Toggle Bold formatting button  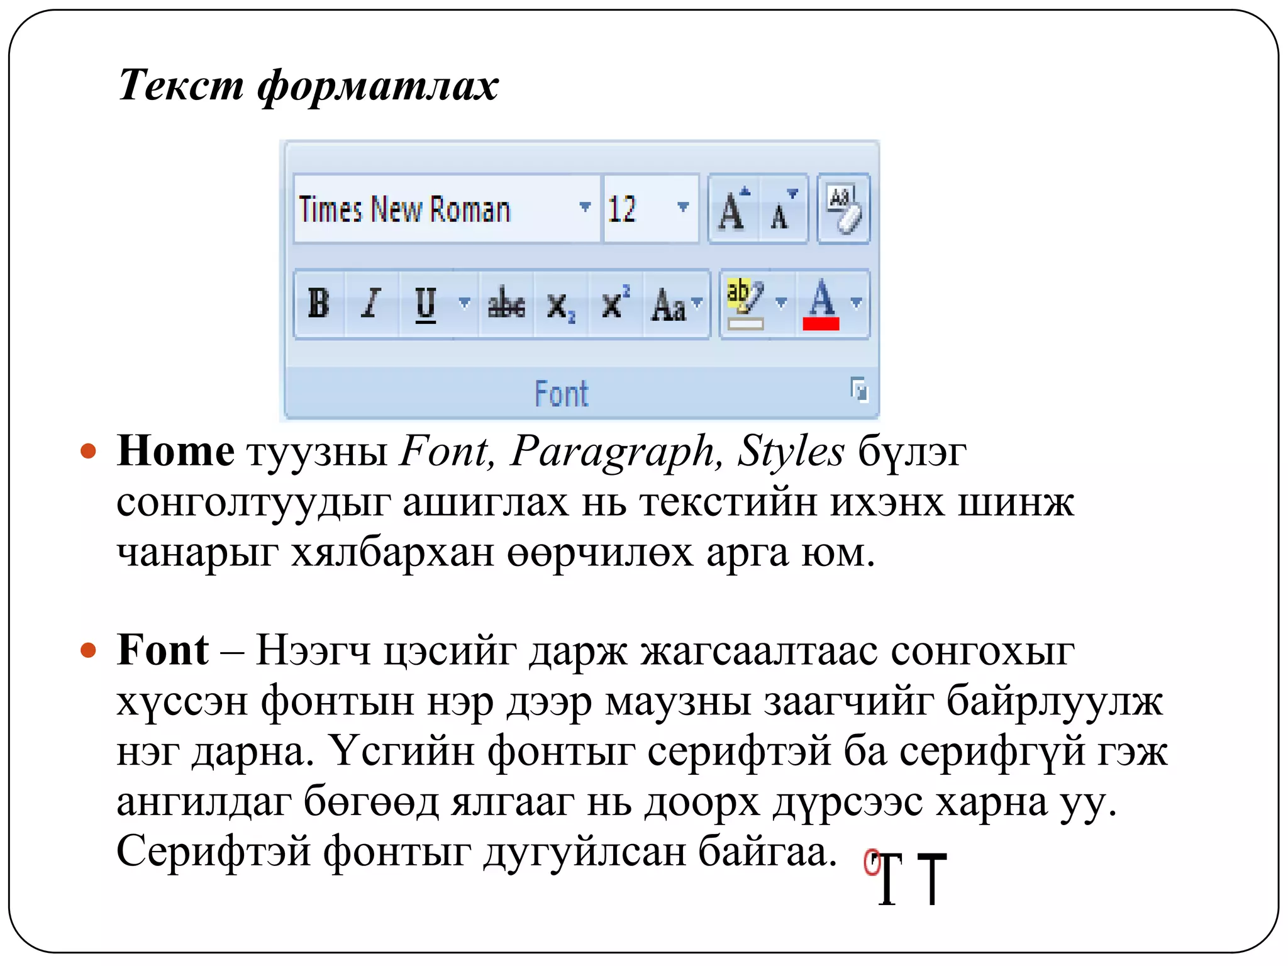pos(319,304)
